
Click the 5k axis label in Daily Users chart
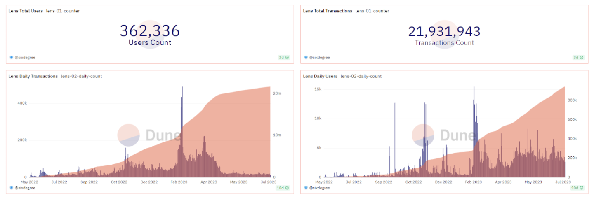click(319, 148)
